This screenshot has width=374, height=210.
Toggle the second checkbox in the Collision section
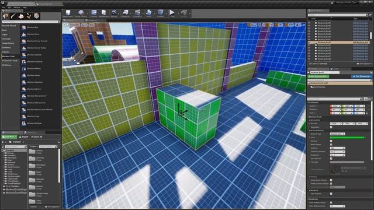(331, 184)
